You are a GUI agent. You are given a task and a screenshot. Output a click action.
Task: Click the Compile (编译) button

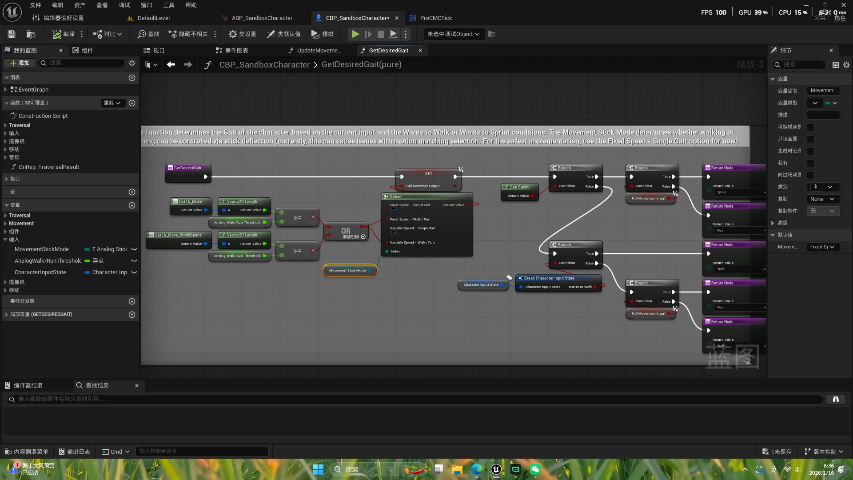point(63,34)
